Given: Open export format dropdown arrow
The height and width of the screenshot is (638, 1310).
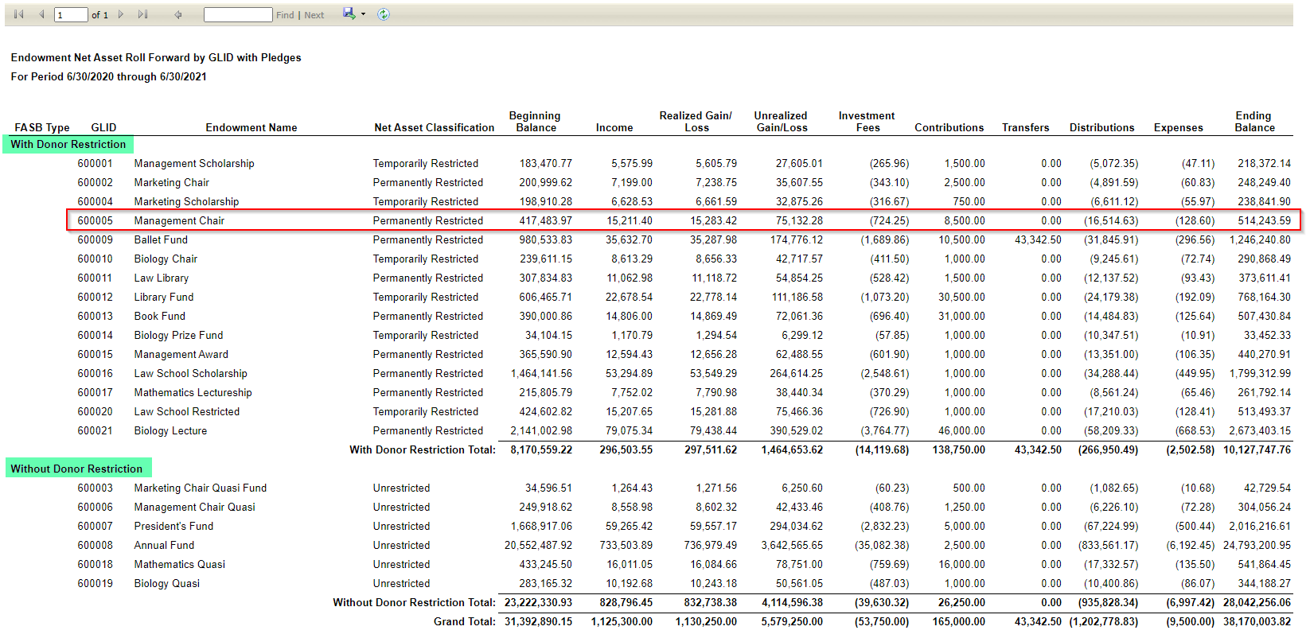Looking at the screenshot, I should pyautogui.click(x=363, y=14).
